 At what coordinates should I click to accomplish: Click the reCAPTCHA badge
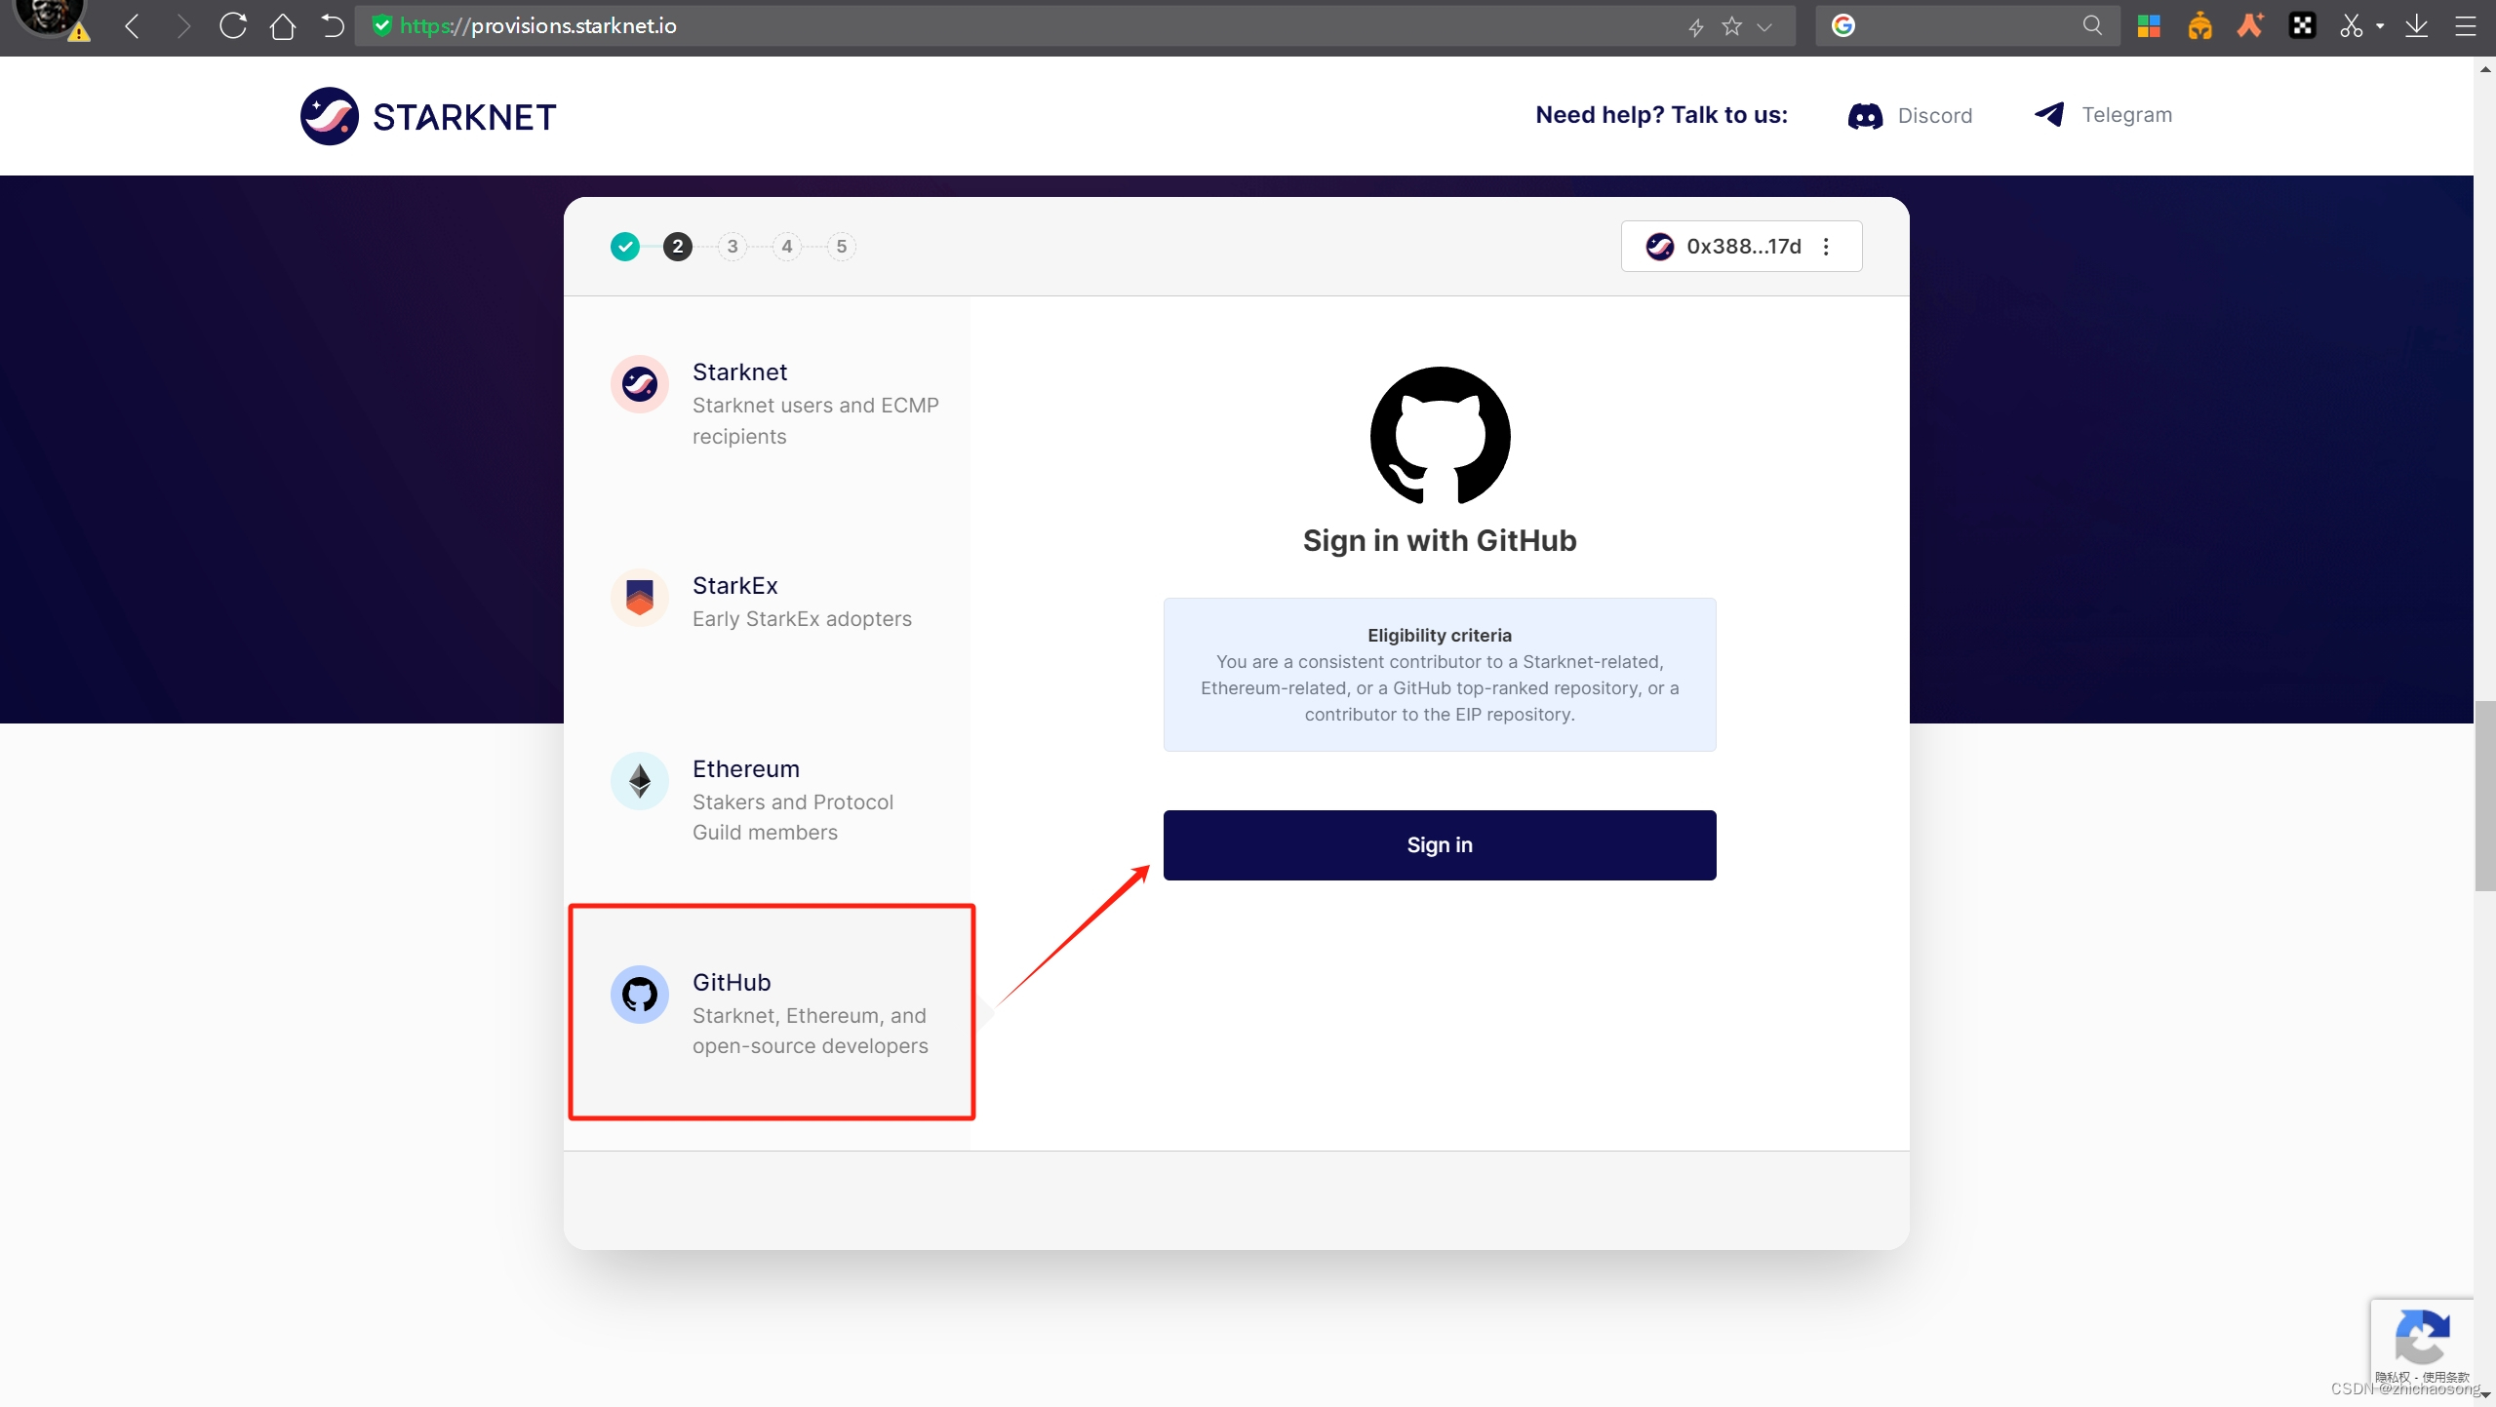[2422, 1346]
